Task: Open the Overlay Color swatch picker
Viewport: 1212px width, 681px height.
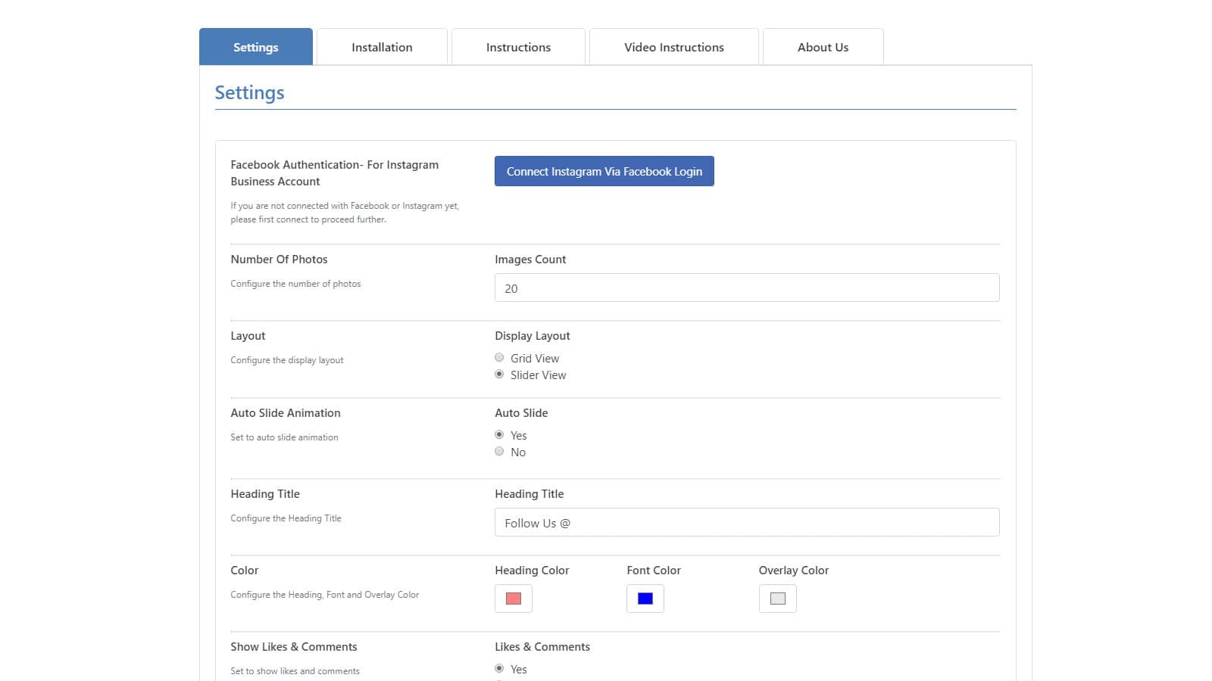Action: coord(777,599)
